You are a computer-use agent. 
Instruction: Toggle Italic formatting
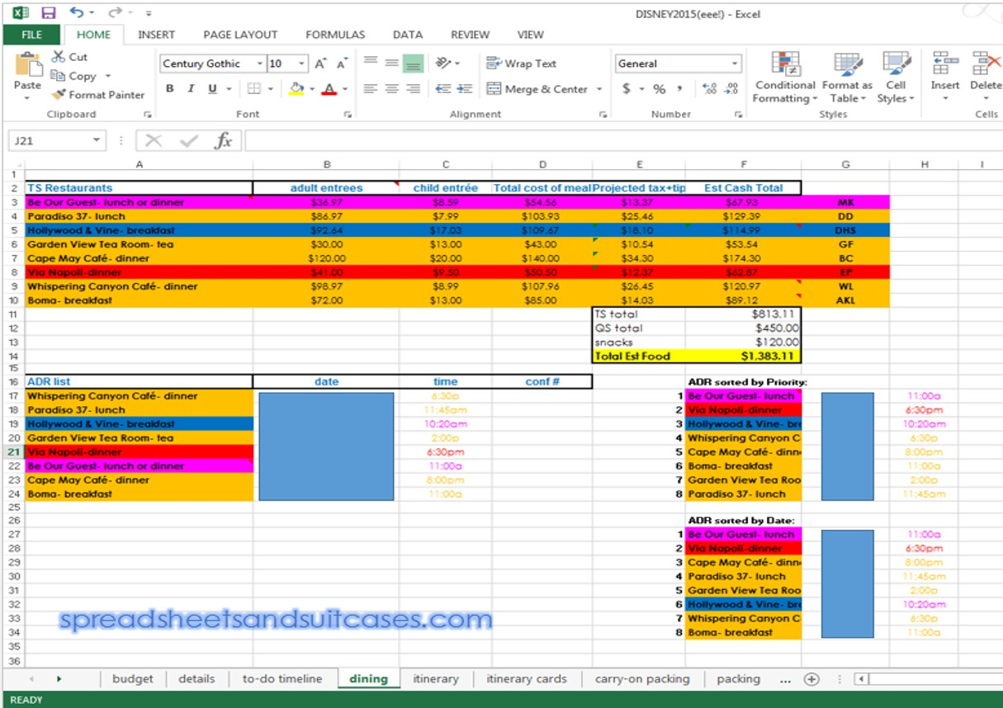(x=192, y=89)
